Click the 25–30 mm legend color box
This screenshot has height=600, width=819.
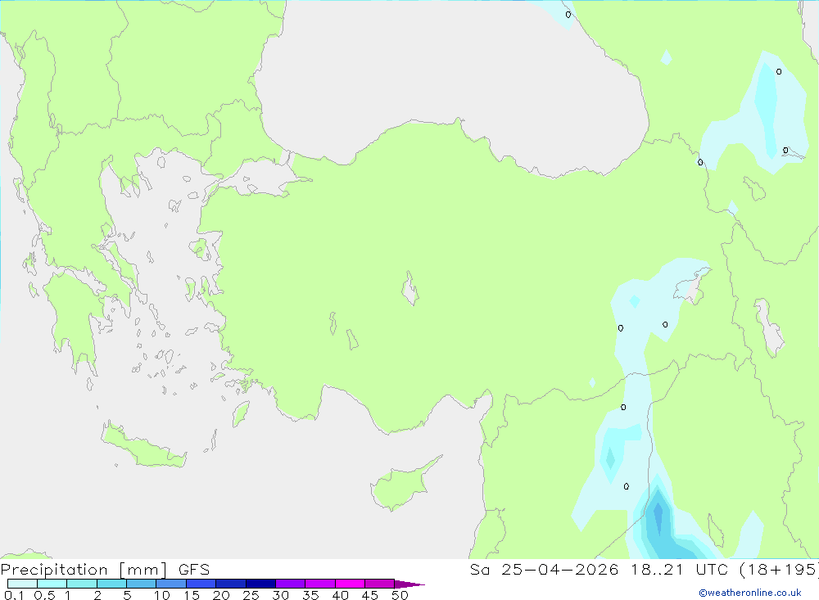(260, 584)
